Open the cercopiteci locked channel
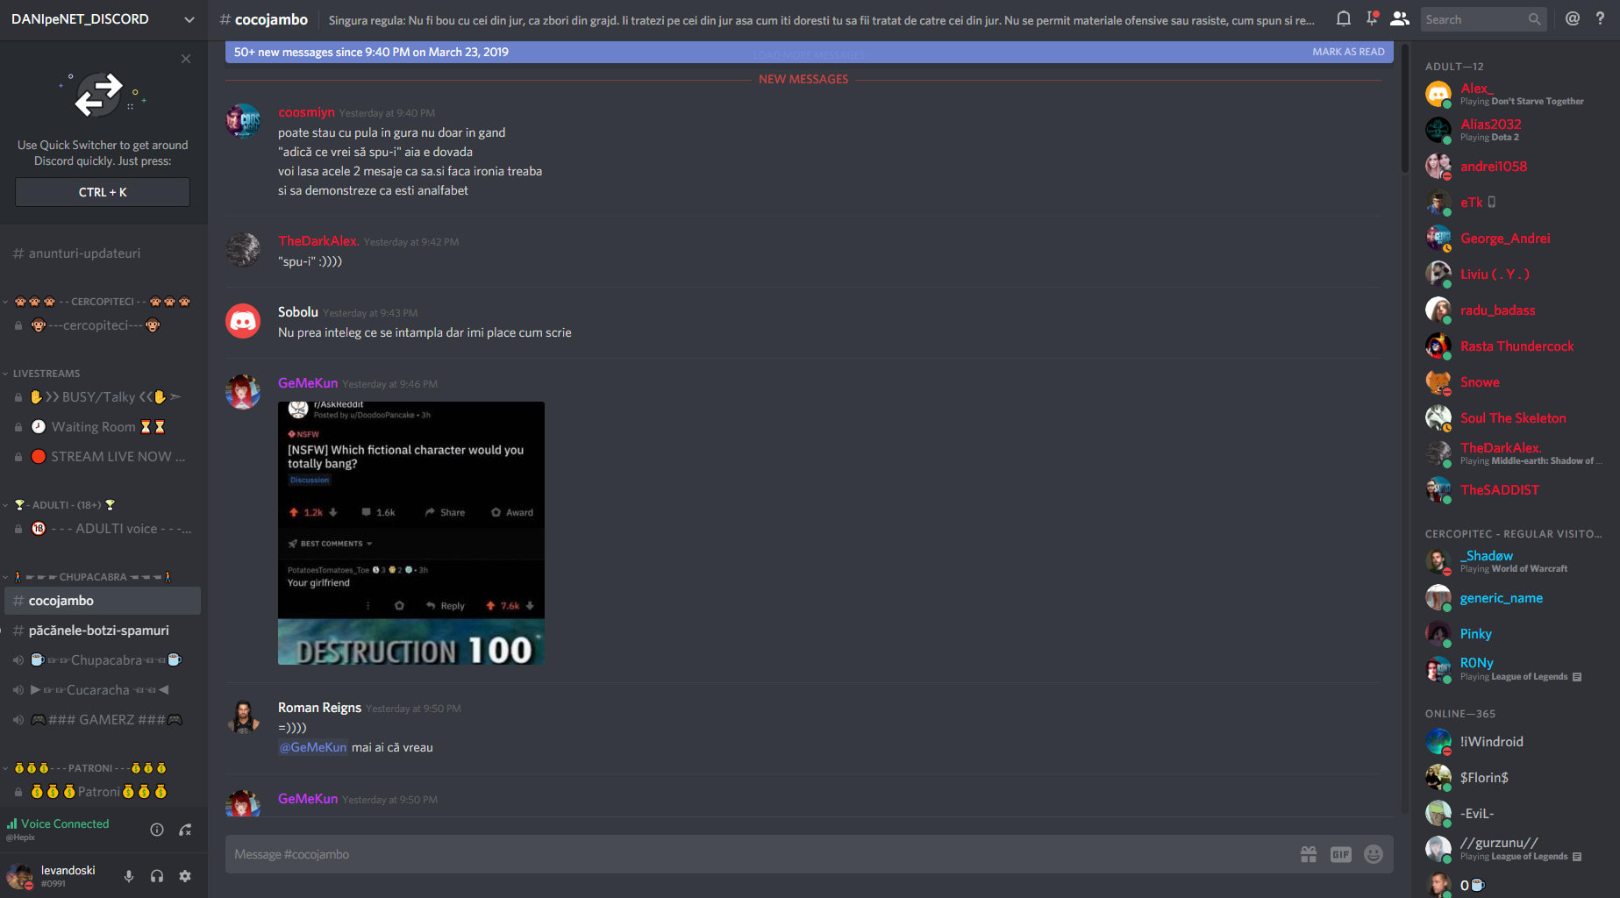Viewport: 1620px width, 898px height. pos(103,325)
